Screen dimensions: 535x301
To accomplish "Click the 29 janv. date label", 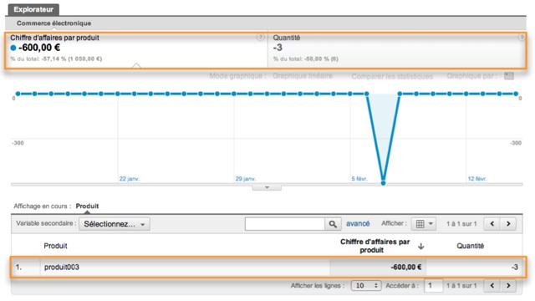I will [x=245, y=179].
